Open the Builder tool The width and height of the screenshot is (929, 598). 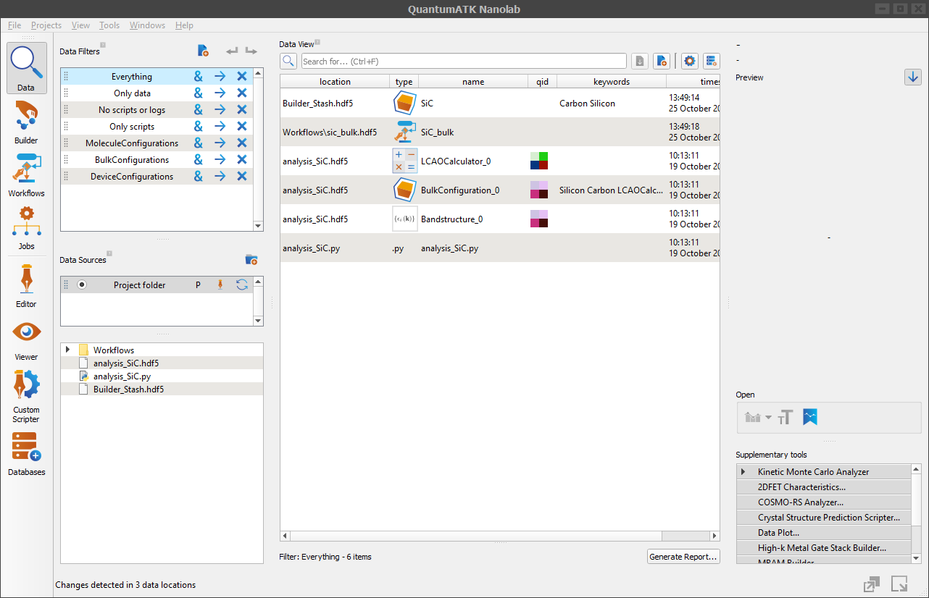click(x=26, y=122)
